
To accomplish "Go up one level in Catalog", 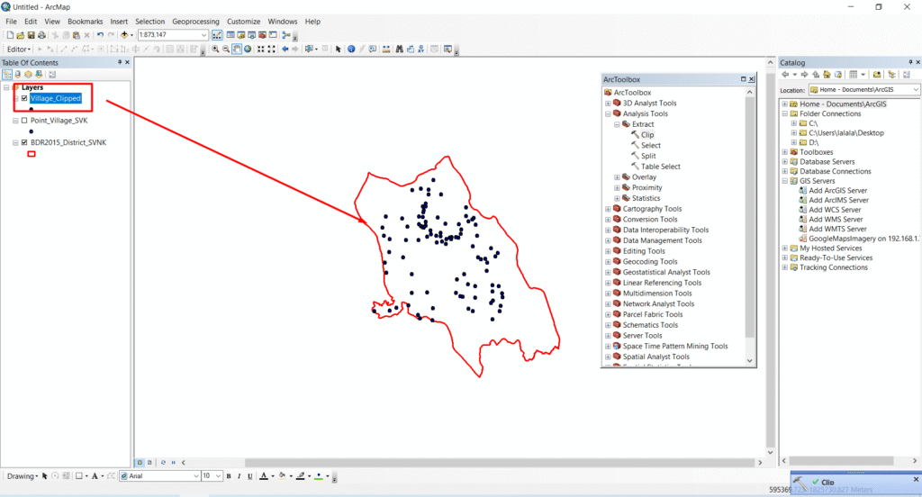I will (x=816, y=75).
